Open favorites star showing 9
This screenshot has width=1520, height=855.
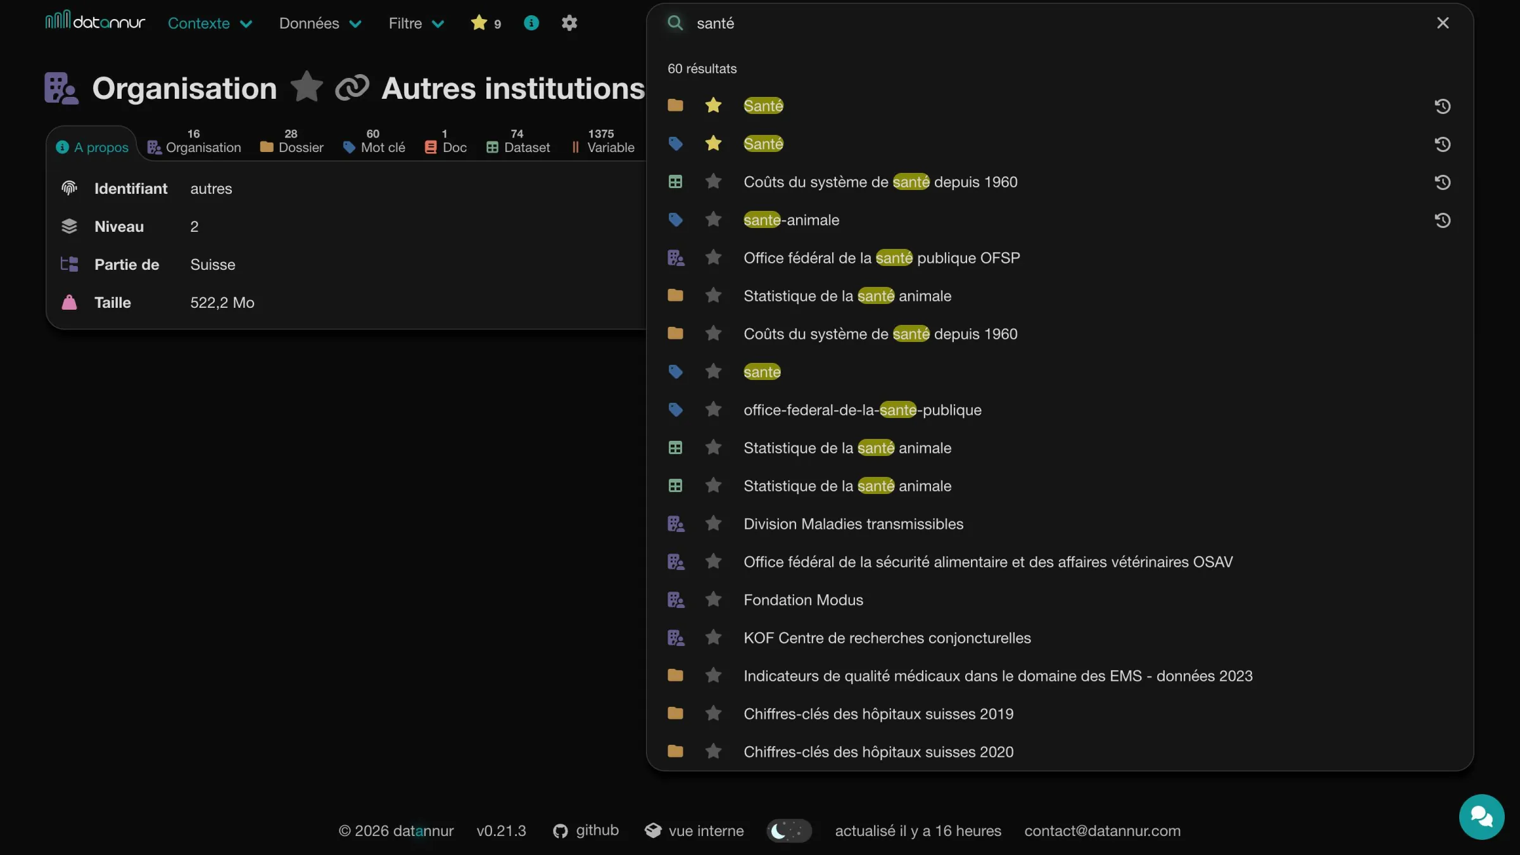[486, 23]
